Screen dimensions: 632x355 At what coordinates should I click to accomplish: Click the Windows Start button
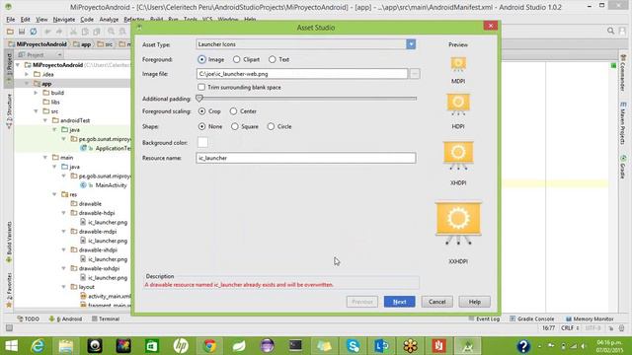[11, 346]
